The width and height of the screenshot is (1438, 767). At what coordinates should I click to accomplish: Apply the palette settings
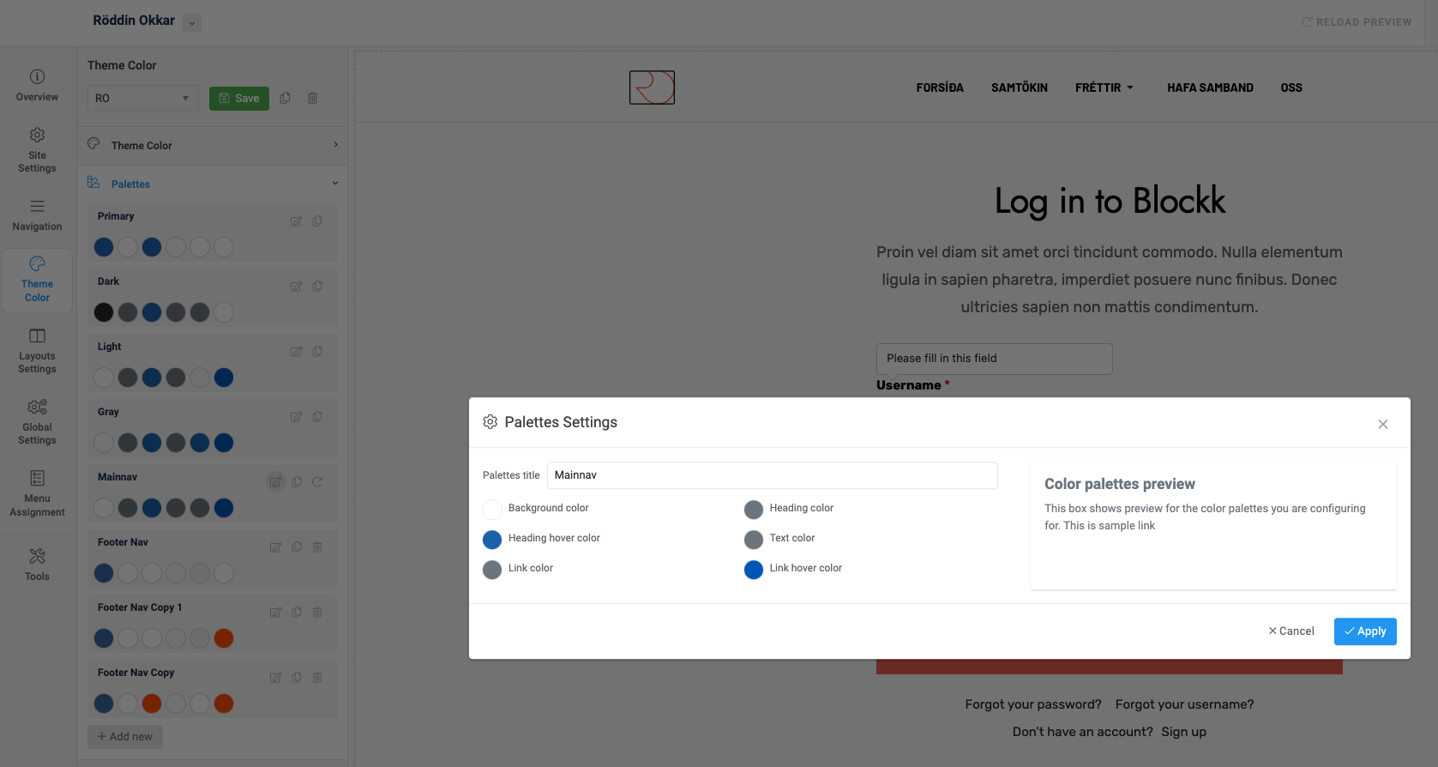click(x=1365, y=631)
